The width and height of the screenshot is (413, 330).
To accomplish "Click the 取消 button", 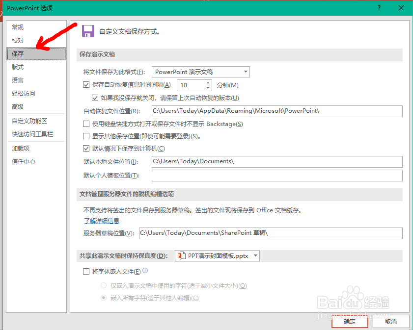I will pyautogui.click(x=391, y=322).
